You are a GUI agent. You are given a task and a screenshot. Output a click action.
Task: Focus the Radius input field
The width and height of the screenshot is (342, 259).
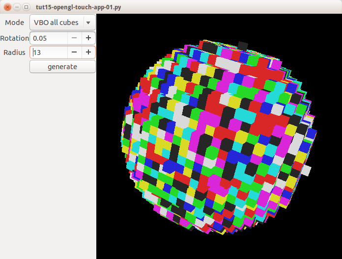(48, 52)
